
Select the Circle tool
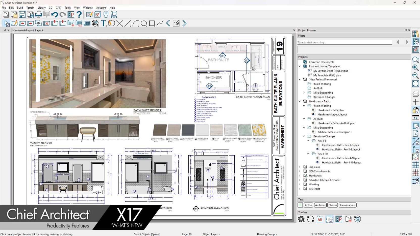144,23
